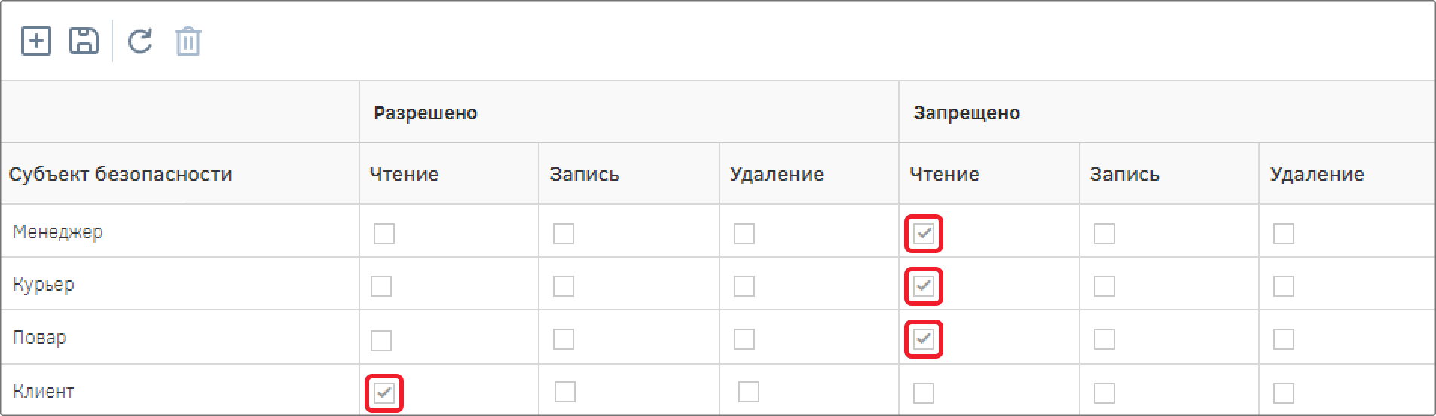
Task: Enable allowed Запись for Менеджер
Action: [x=564, y=234]
